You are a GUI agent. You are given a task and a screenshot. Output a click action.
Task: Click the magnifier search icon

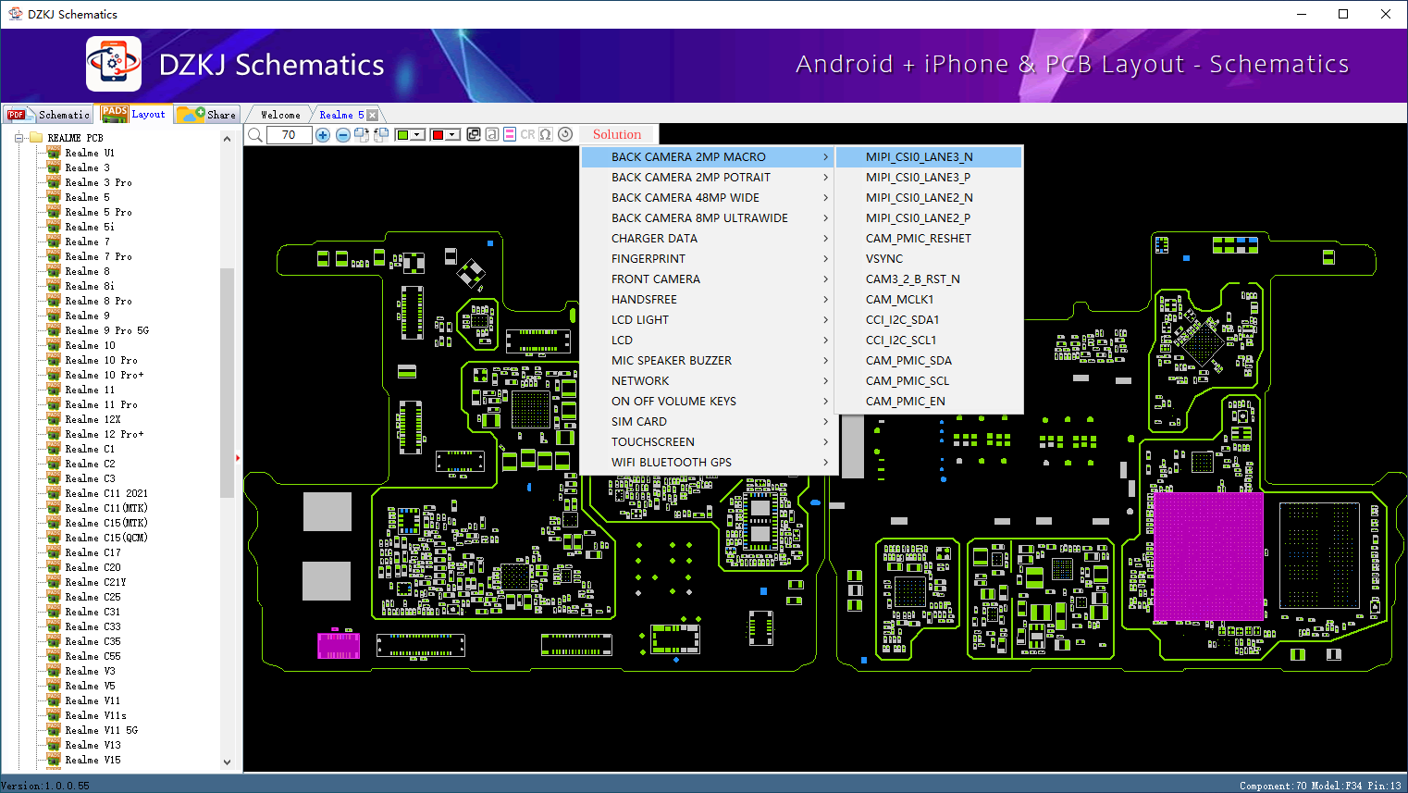pyautogui.click(x=255, y=135)
